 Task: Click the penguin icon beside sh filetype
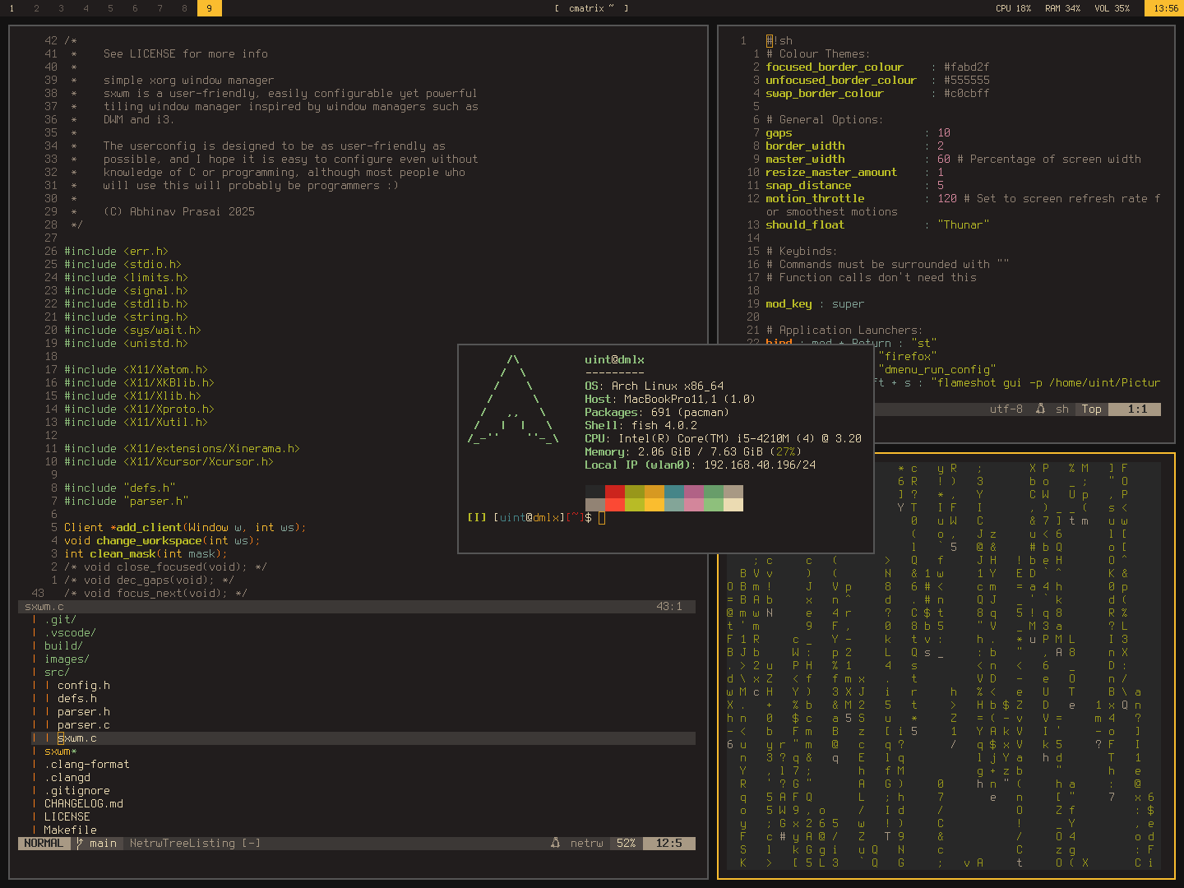pos(1040,409)
